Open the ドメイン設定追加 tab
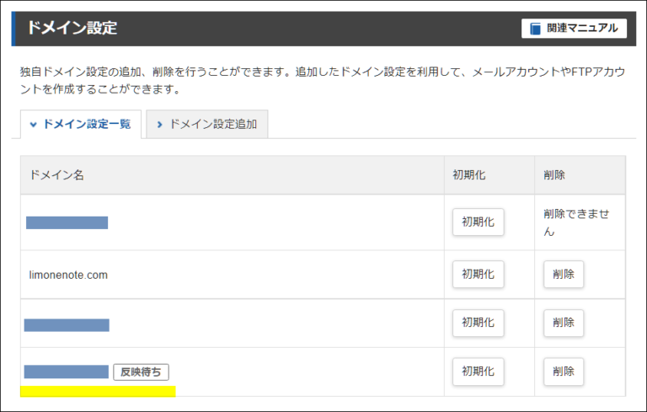The image size is (647, 412). point(206,124)
